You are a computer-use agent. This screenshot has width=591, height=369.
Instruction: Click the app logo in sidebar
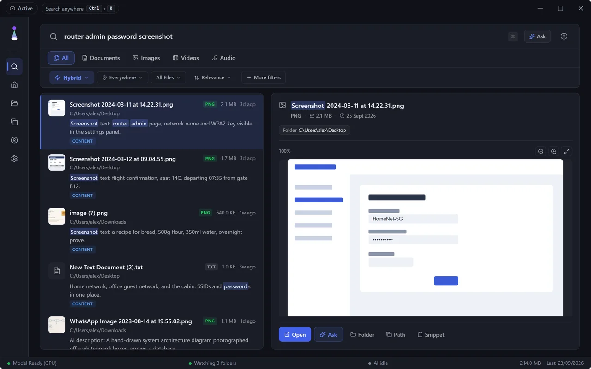click(x=14, y=34)
